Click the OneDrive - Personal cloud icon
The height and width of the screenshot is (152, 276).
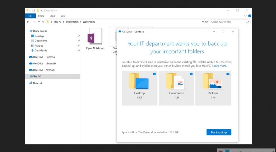(31, 70)
